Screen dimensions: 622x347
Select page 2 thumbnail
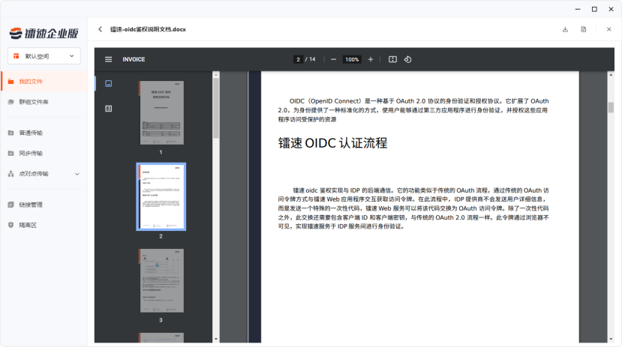coord(161,197)
